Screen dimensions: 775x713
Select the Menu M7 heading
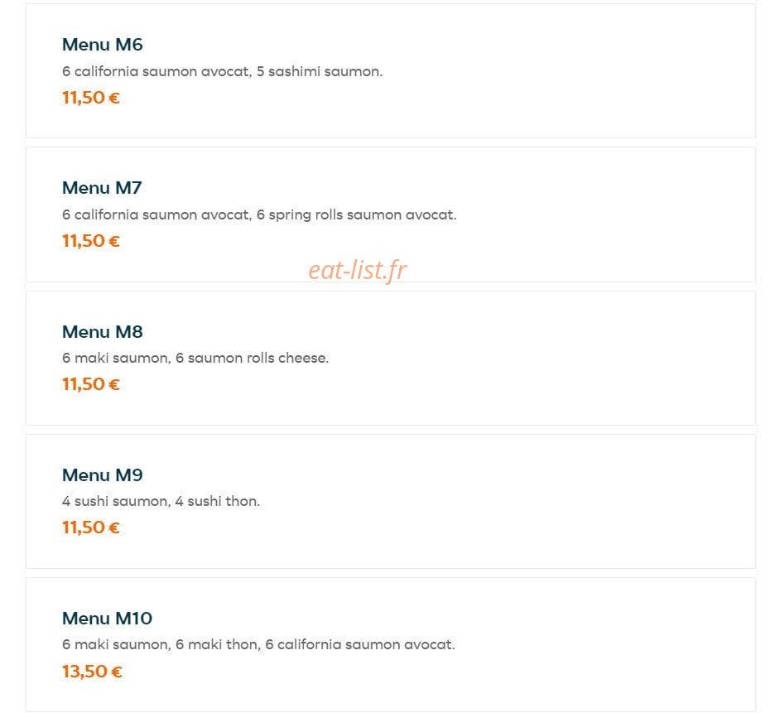coord(102,188)
